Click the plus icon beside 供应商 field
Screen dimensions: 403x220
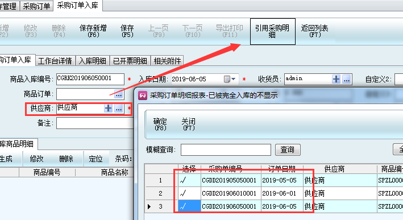click(108, 108)
